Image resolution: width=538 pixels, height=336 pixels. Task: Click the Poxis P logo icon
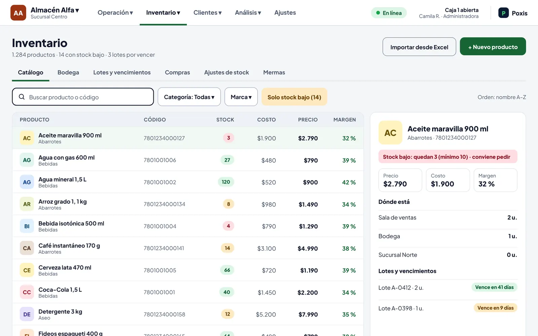click(x=503, y=13)
